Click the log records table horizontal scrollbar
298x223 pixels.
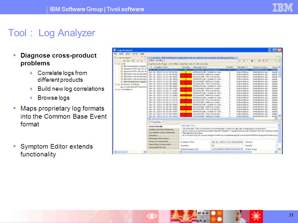[x=213, y=118]
